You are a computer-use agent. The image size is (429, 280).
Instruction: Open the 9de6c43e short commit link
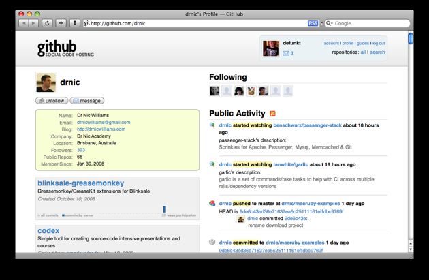click(296, 219)
